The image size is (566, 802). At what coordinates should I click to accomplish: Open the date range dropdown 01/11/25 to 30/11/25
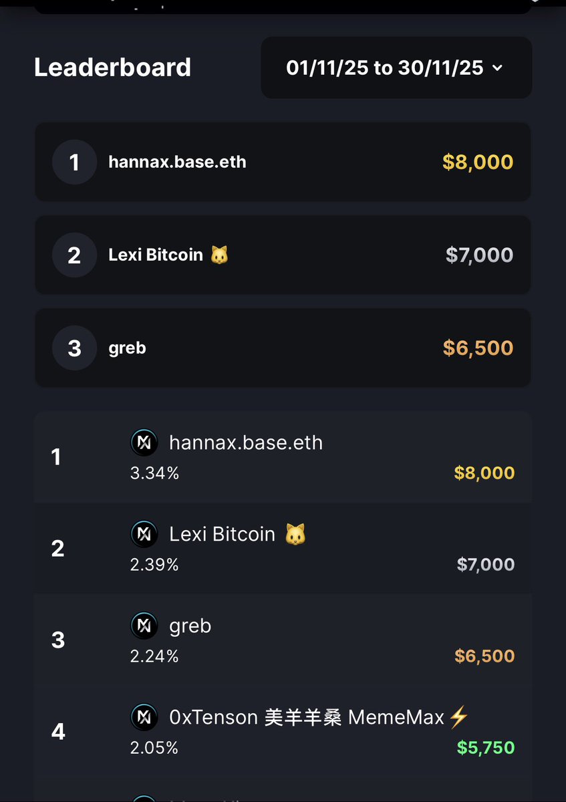pyautogui.click(x=396, y=68)
